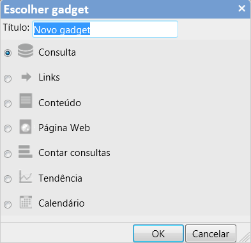This screenshot has width=251, height=243.
Task: Click the Conteúdo document icon
Action: 26,100
